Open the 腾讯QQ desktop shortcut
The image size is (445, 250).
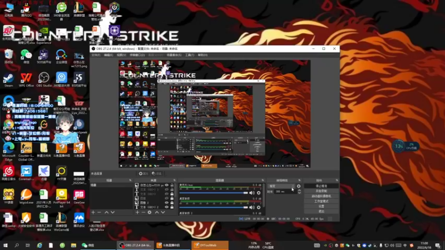26,9
